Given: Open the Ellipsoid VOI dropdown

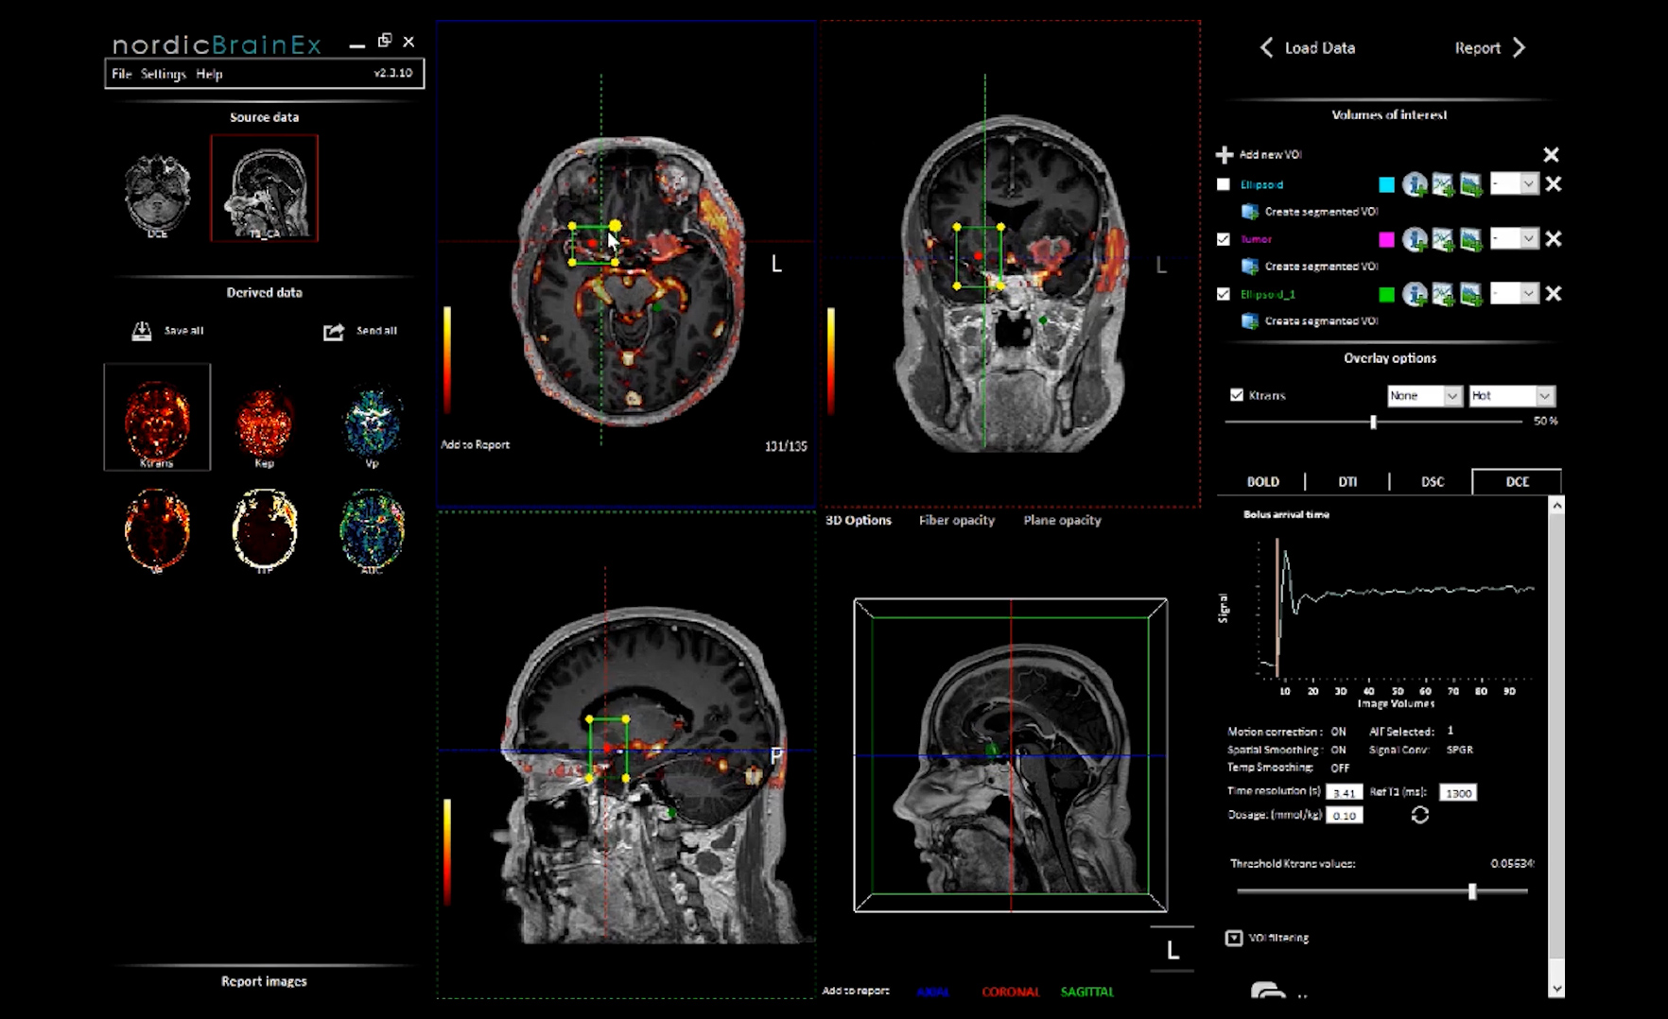Looking at the screenshot, I should [1514, 184].
